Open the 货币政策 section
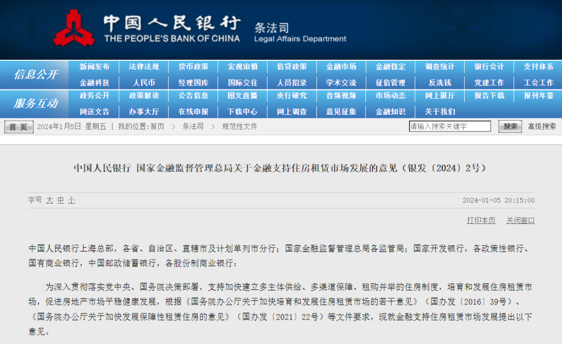Image resolution: width=562 pixels, height=344 pixels. pos(193,67)
